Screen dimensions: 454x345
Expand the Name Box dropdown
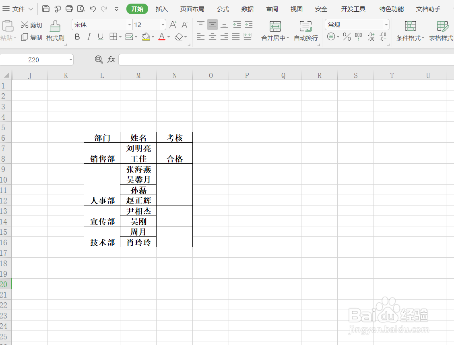(71, 60)
